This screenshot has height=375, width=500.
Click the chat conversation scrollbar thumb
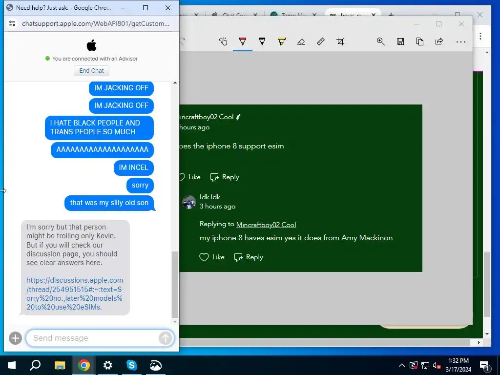click(x=175, y=285)
